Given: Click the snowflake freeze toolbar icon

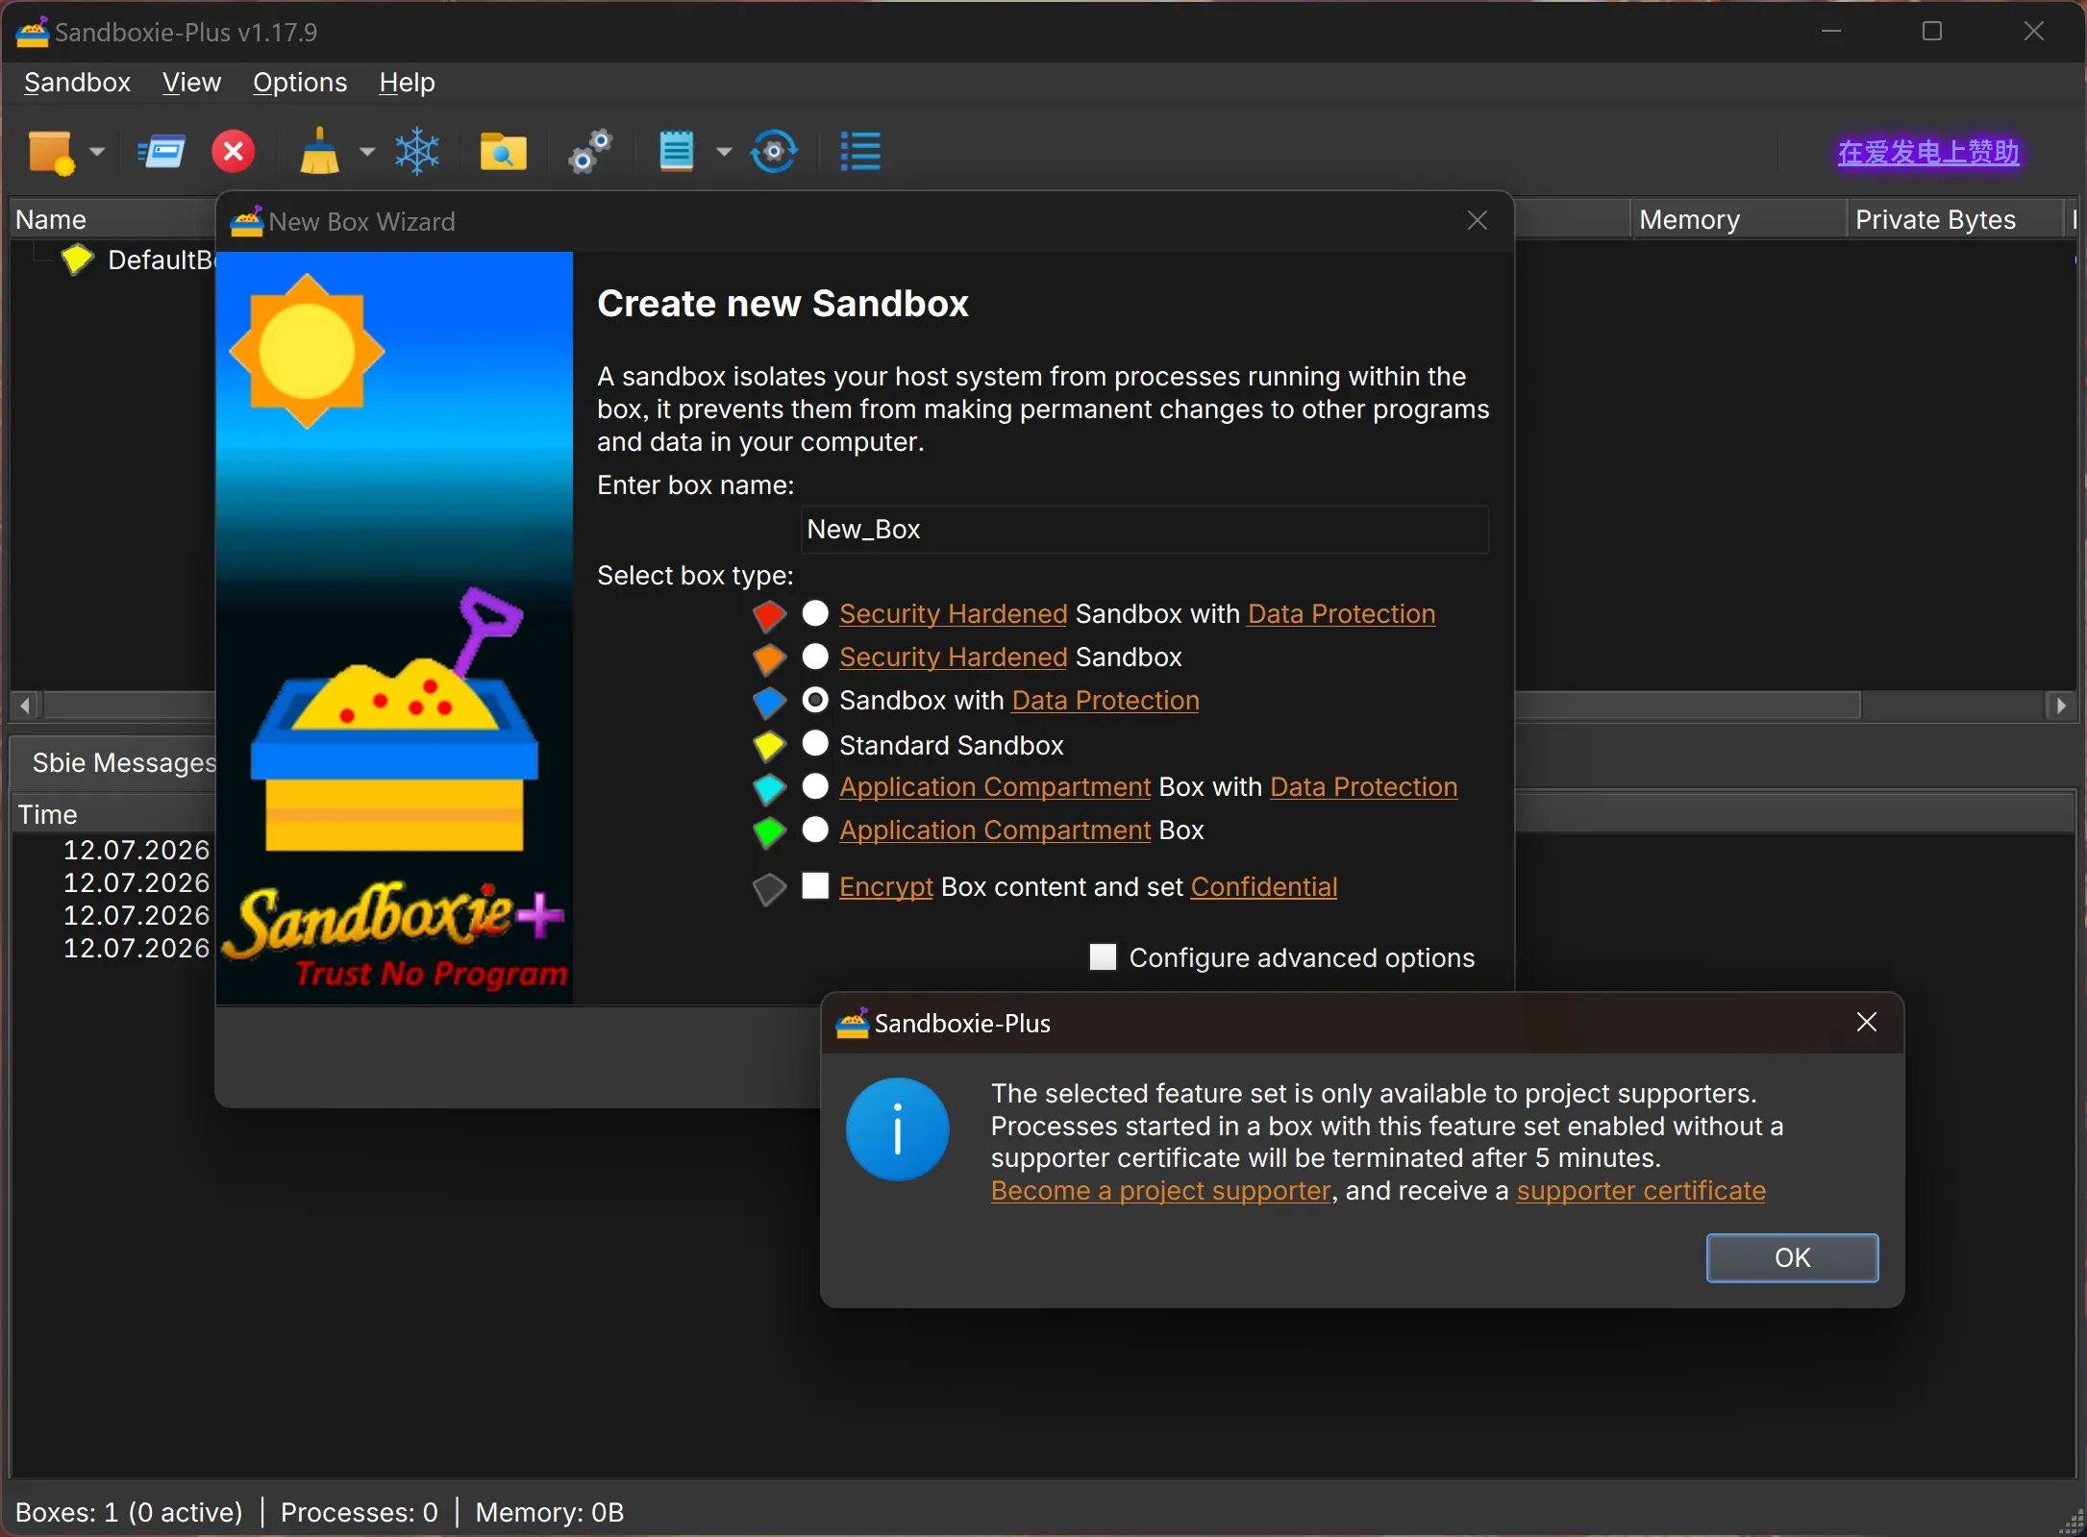Looking at the screenshot, I should tap(417, 152).
